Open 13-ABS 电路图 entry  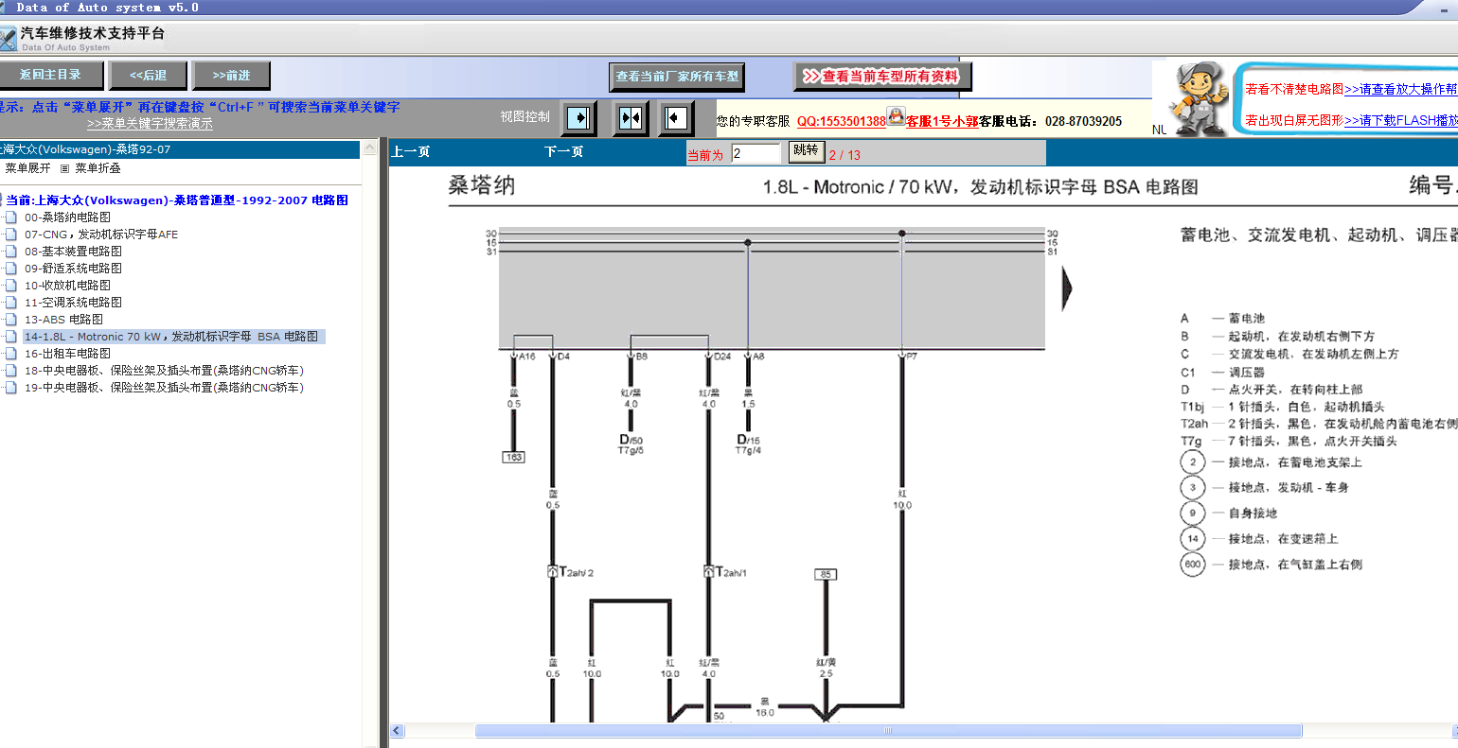(63, 320)
